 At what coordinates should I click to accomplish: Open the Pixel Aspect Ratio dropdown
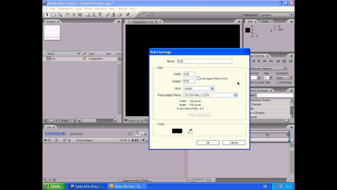pyautogui.click(x=210, y=95)
